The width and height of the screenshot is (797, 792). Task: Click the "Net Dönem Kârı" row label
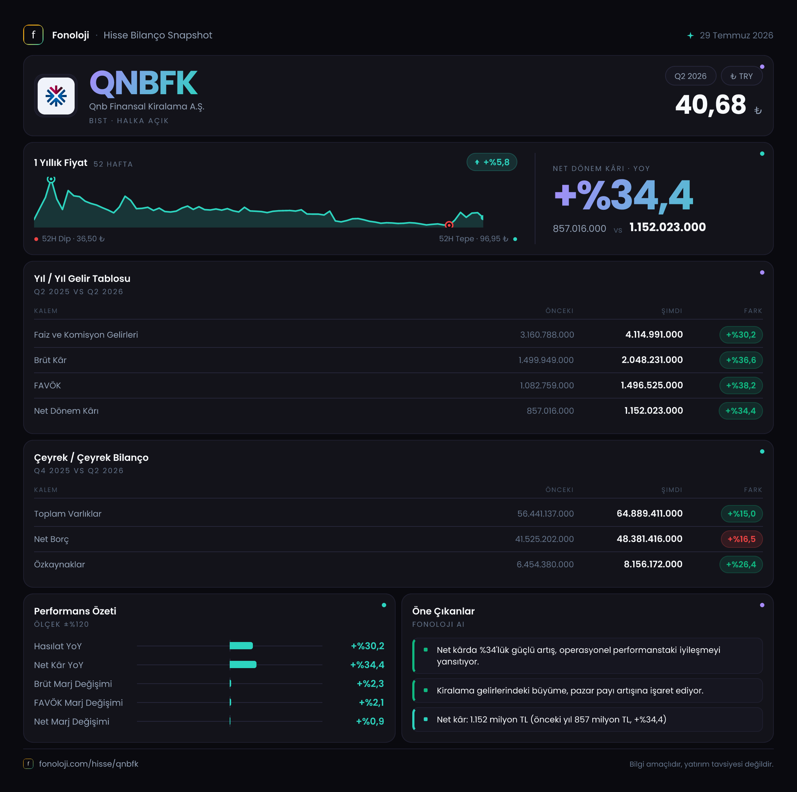point(66,411)
